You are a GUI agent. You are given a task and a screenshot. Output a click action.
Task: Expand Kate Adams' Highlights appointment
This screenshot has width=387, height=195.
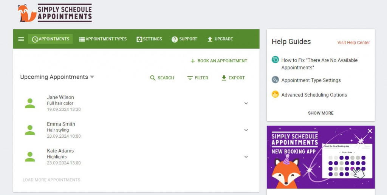pos(246,157)
